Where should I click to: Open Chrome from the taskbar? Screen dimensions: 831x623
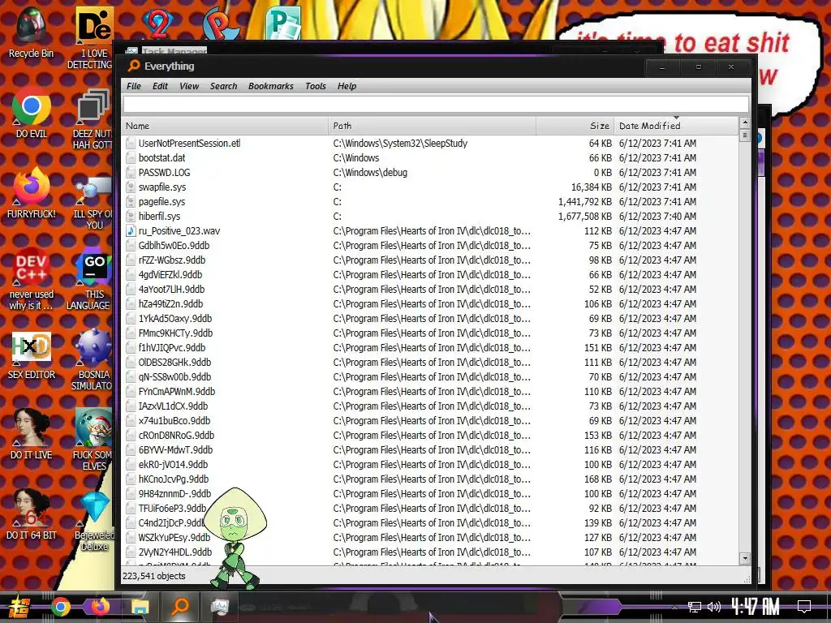(60, 607)
